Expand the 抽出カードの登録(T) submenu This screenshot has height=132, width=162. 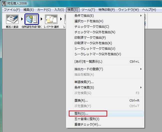[105, 69]
